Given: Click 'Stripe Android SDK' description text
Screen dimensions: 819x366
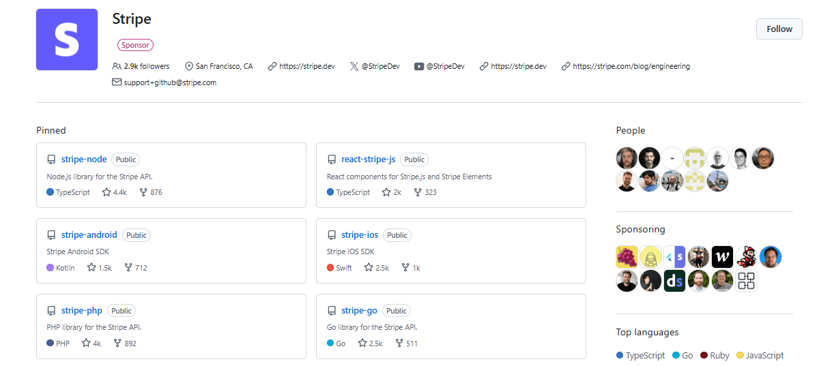Looking at the screenshot, I should click(x=78, y=251).
